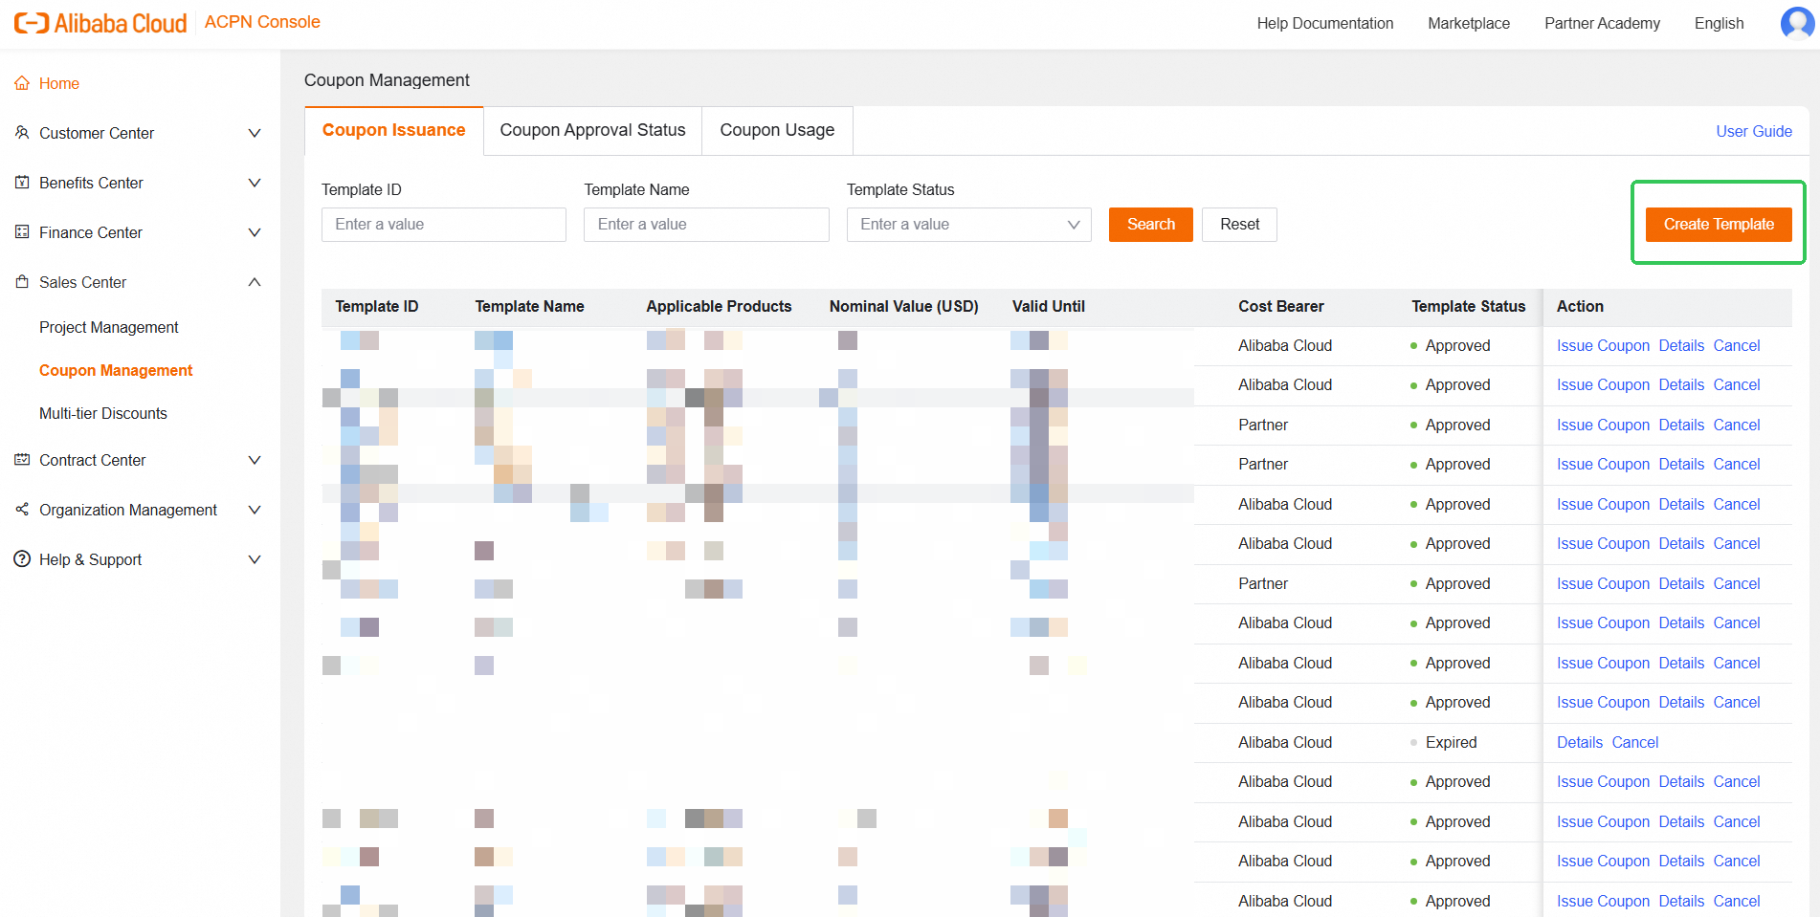1820x917 pixels.
Task: Click the Create Template button
Action: 1719,225
